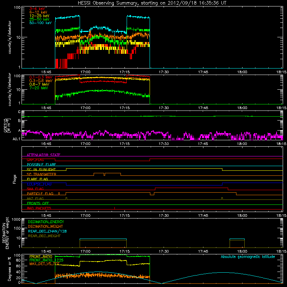Click the bad packets spike marker
This screenshot has width=287, height=287.
(x=114, y=208)
